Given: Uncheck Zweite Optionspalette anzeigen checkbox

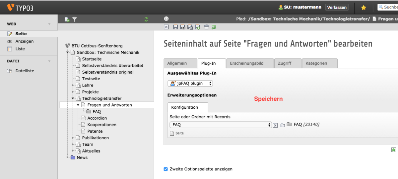Looking at the screenshot, I should 166,169.
